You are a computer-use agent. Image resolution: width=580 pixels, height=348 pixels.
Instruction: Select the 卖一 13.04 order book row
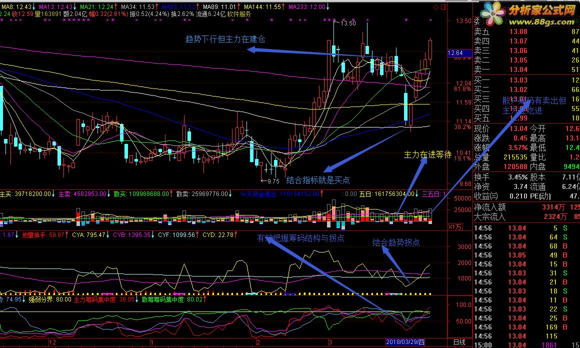(526, 69)
